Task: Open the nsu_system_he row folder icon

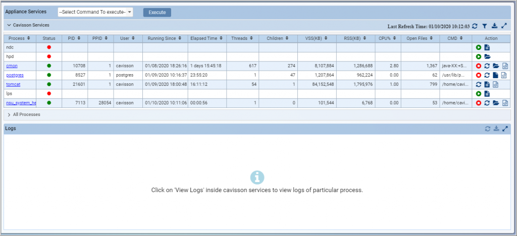Action: pyautogui.click(x=496, y=103)
